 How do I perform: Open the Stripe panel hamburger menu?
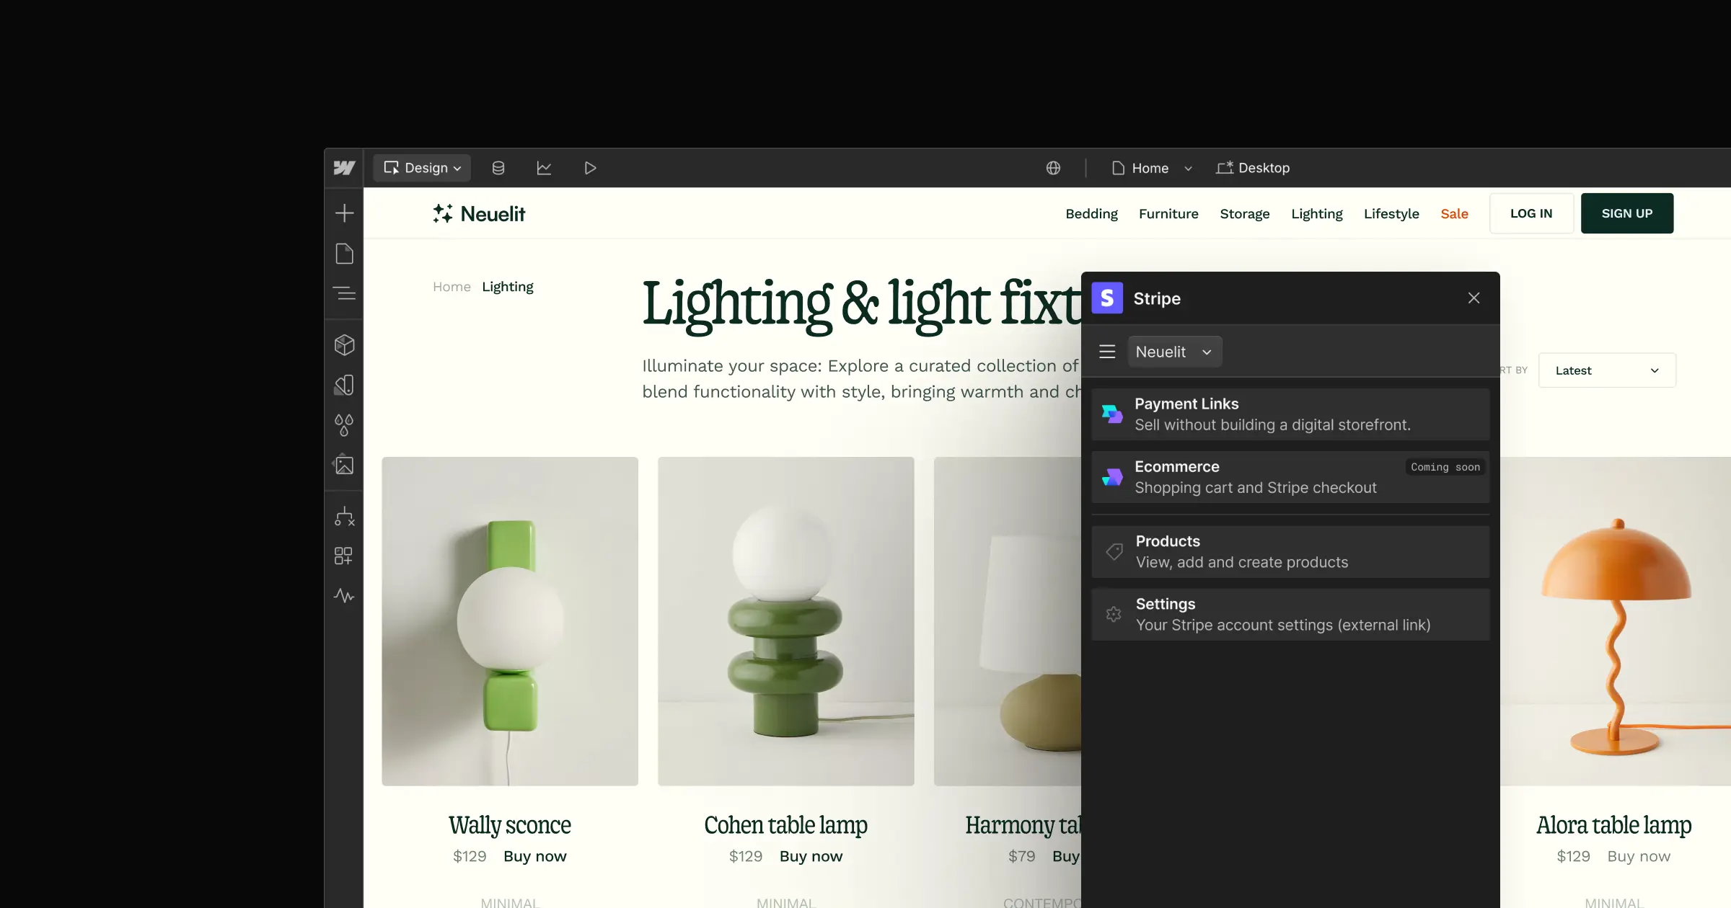1107,352
